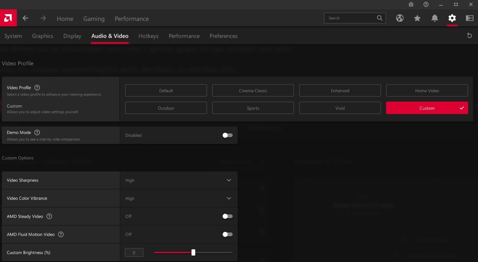Image resolution: width=478 pixels, height=262 pixels.
Task: Select the Cinema Classic video profile
Action: pos(253,91)
